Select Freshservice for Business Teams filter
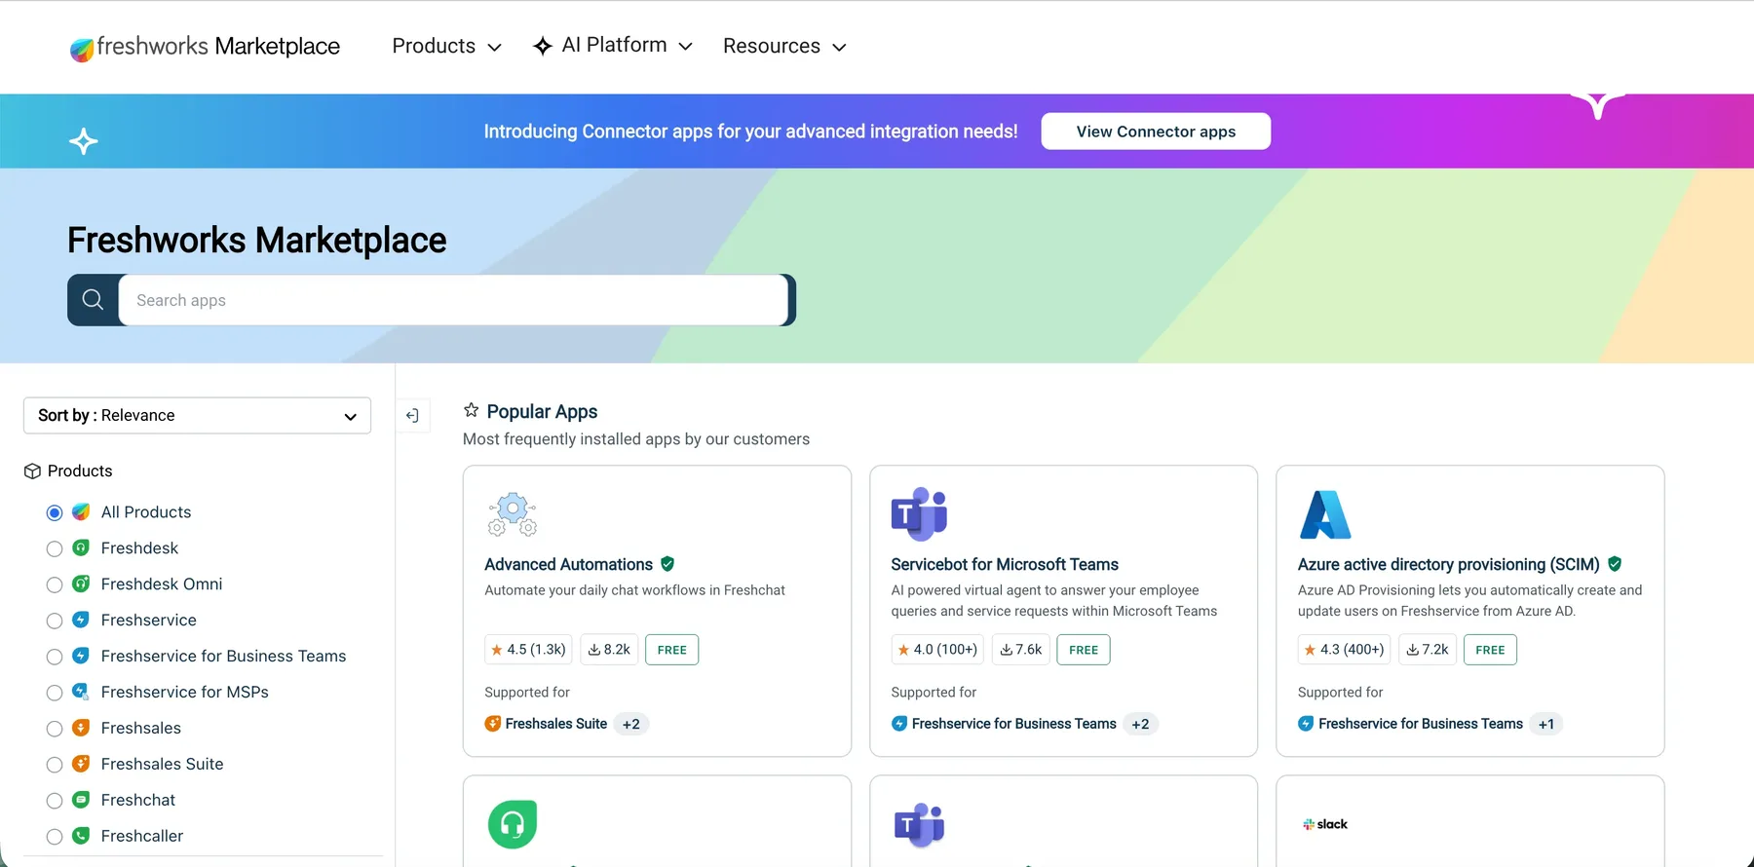Screen dimensions: 1754x867 [55, 657]
